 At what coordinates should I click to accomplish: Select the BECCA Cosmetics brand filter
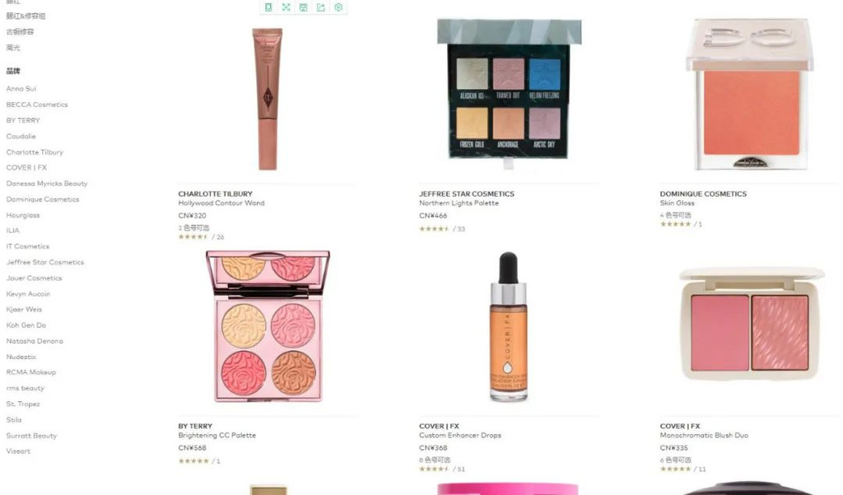pyautogui.click(x=37, y=105)
